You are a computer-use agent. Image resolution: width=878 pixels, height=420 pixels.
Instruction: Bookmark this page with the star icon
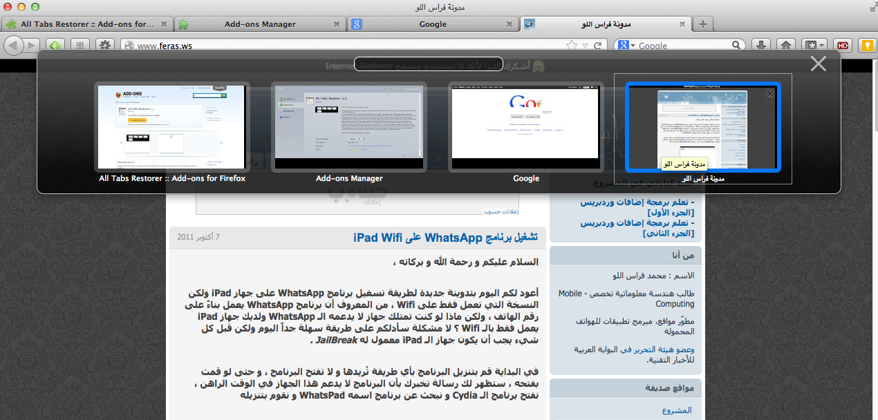tap(571, 46)
